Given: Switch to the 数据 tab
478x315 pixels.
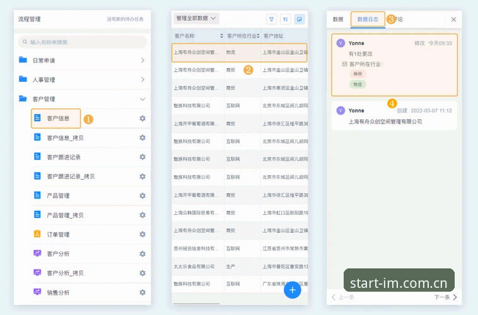Looking at the screenshot, I should pos(338,20).
